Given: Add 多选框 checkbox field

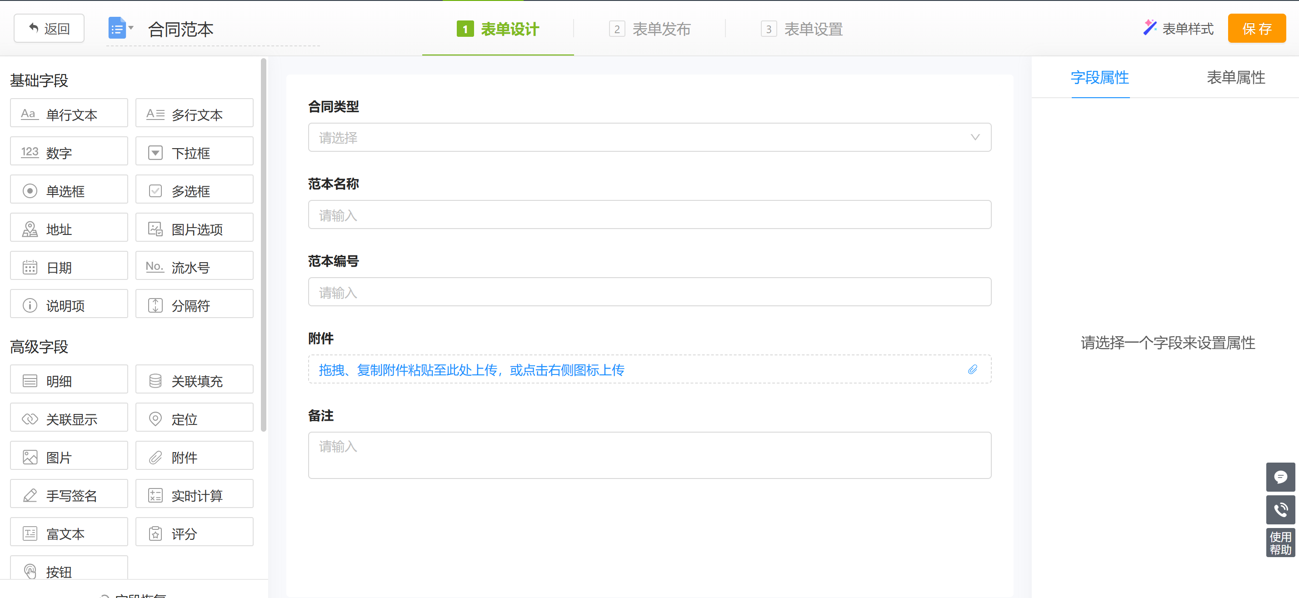Looking at the screenshot, I should 194,190.
